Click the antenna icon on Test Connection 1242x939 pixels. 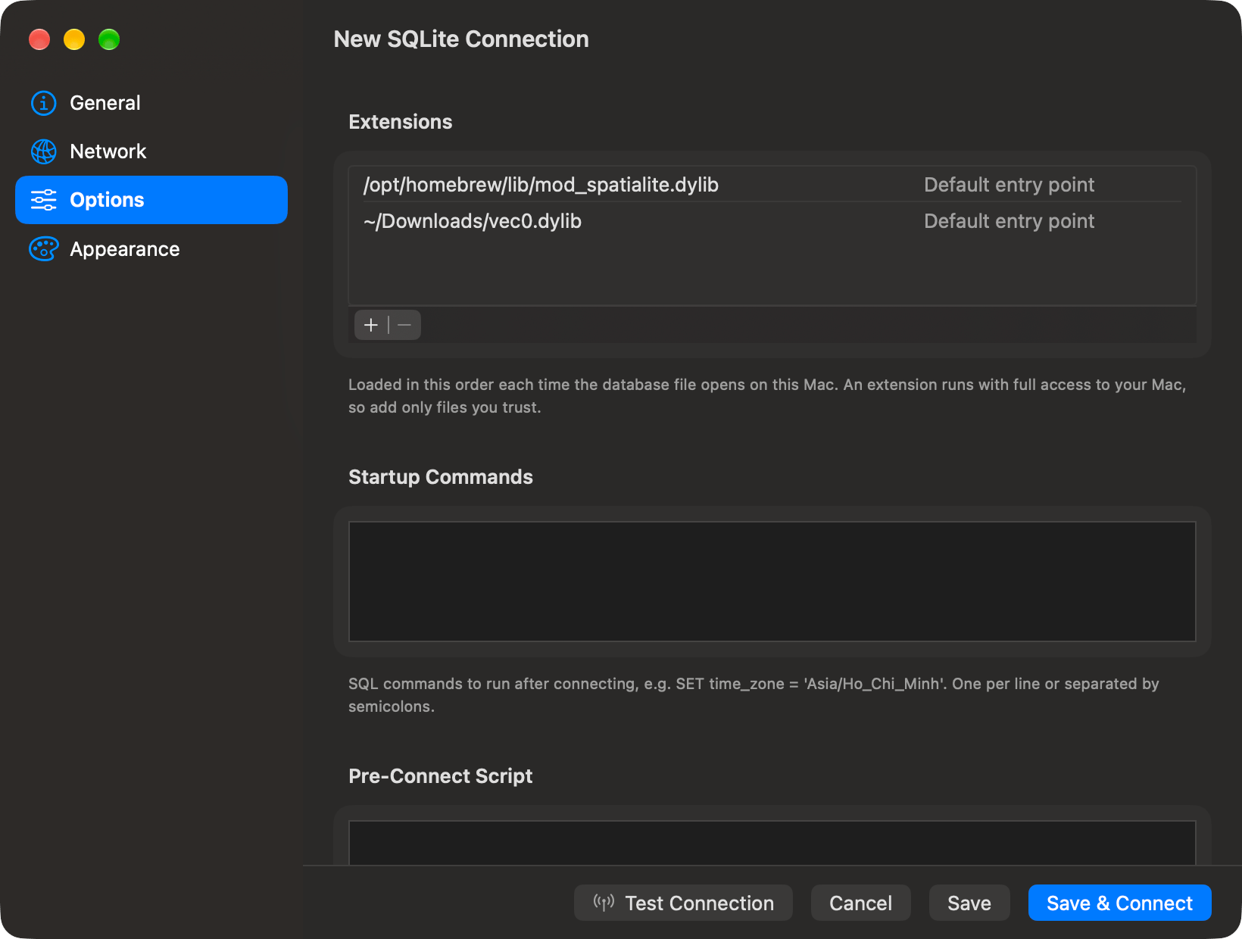coord(604,903)
